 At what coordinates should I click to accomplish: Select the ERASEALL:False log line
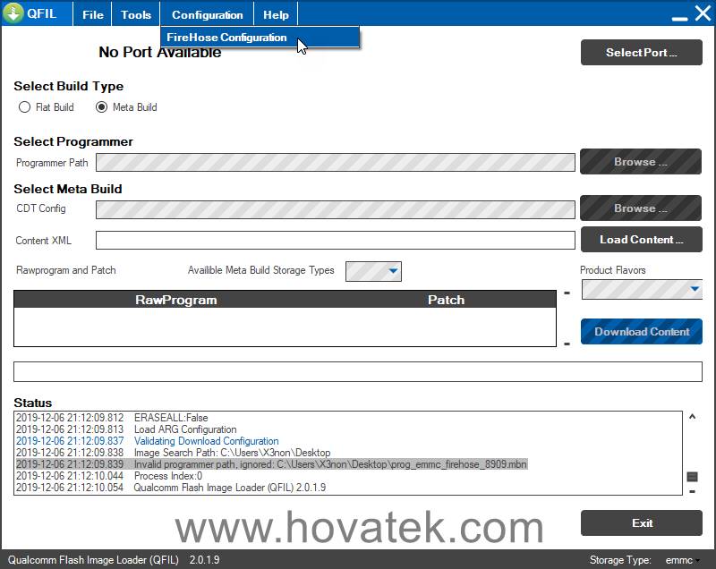[x=112, y=418]
